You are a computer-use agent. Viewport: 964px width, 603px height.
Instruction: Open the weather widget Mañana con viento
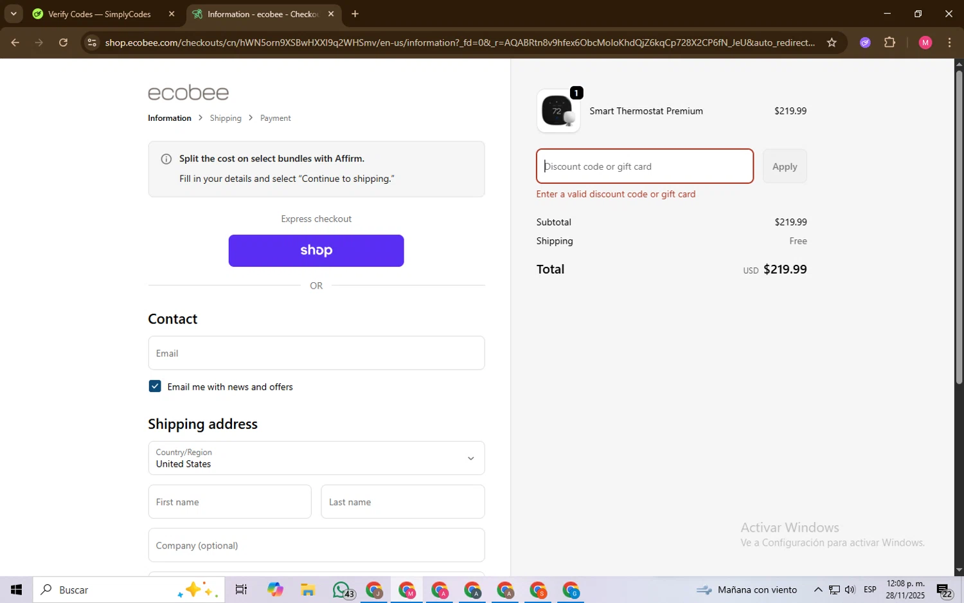coord(747,589)
